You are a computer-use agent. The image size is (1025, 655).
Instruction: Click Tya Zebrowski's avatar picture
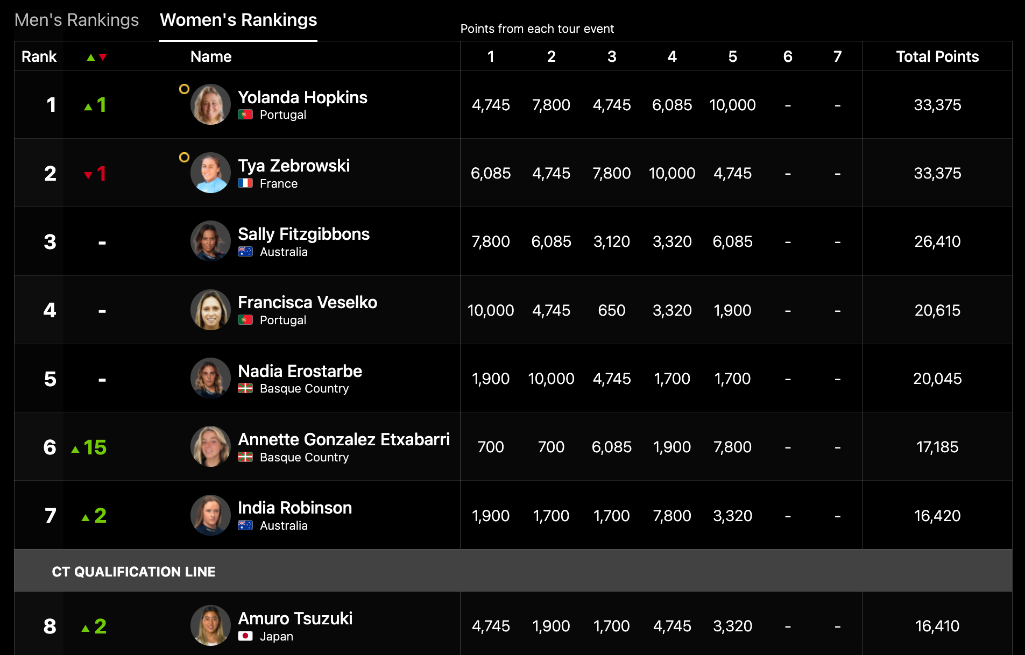pos(210,173)
